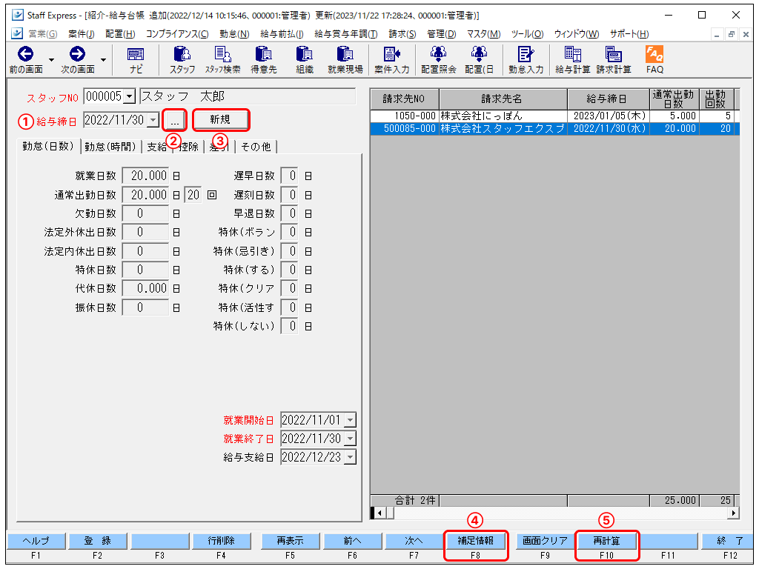The image size is (759, 569).
Task: Open the 組織 toolbar icon
Action: 304,59
